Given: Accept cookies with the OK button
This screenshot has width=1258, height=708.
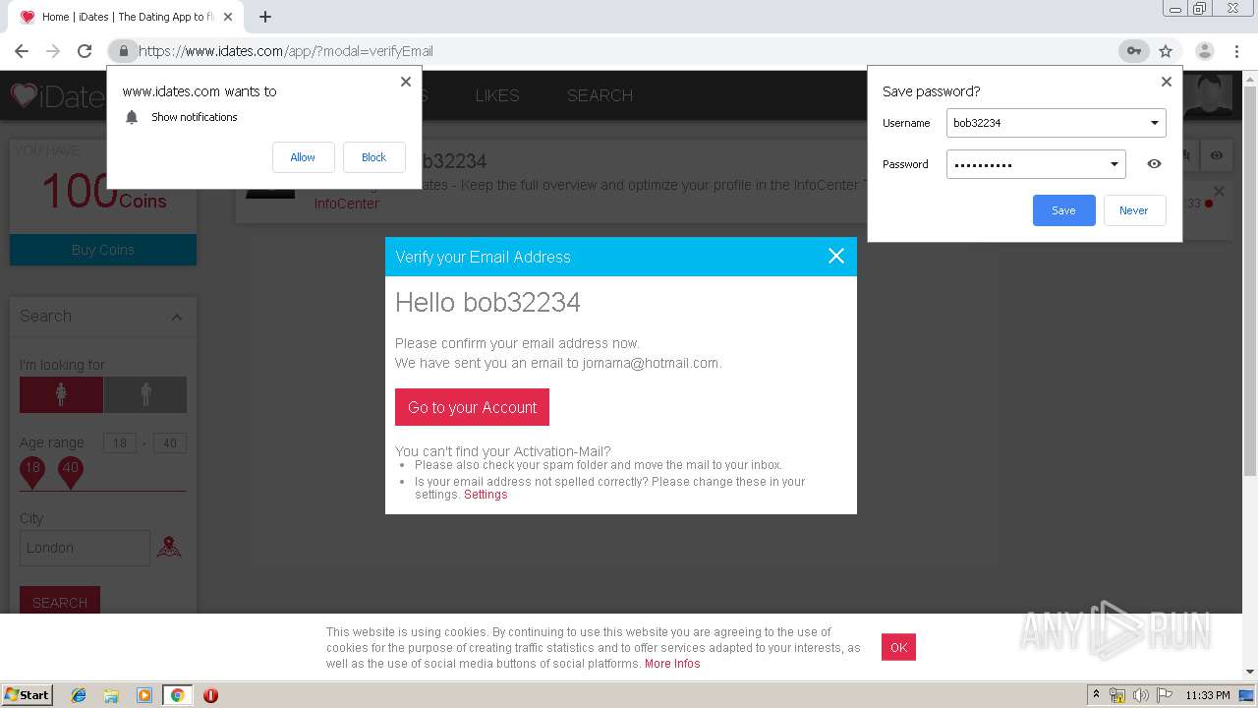Looking at the screenshot, I should click(898, 647).
